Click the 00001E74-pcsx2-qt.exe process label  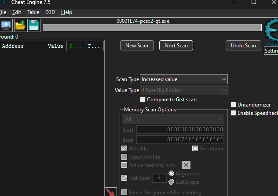[x=143, y=21]
